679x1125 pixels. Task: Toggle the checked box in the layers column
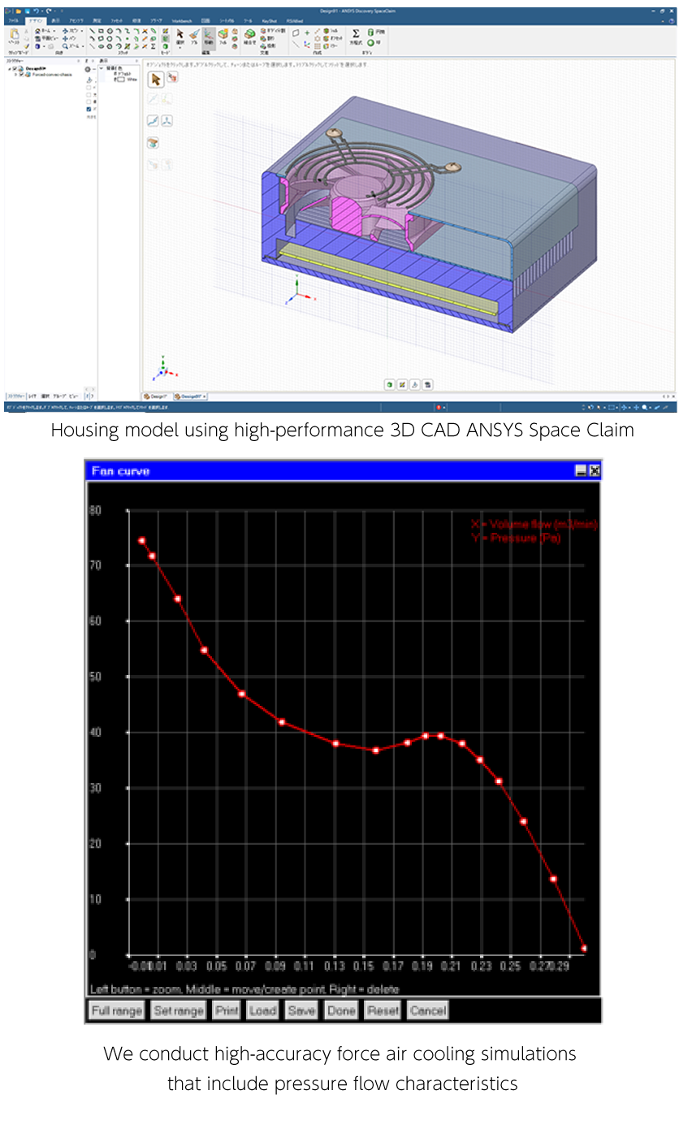pyautogui.click(x=89, y=108)
